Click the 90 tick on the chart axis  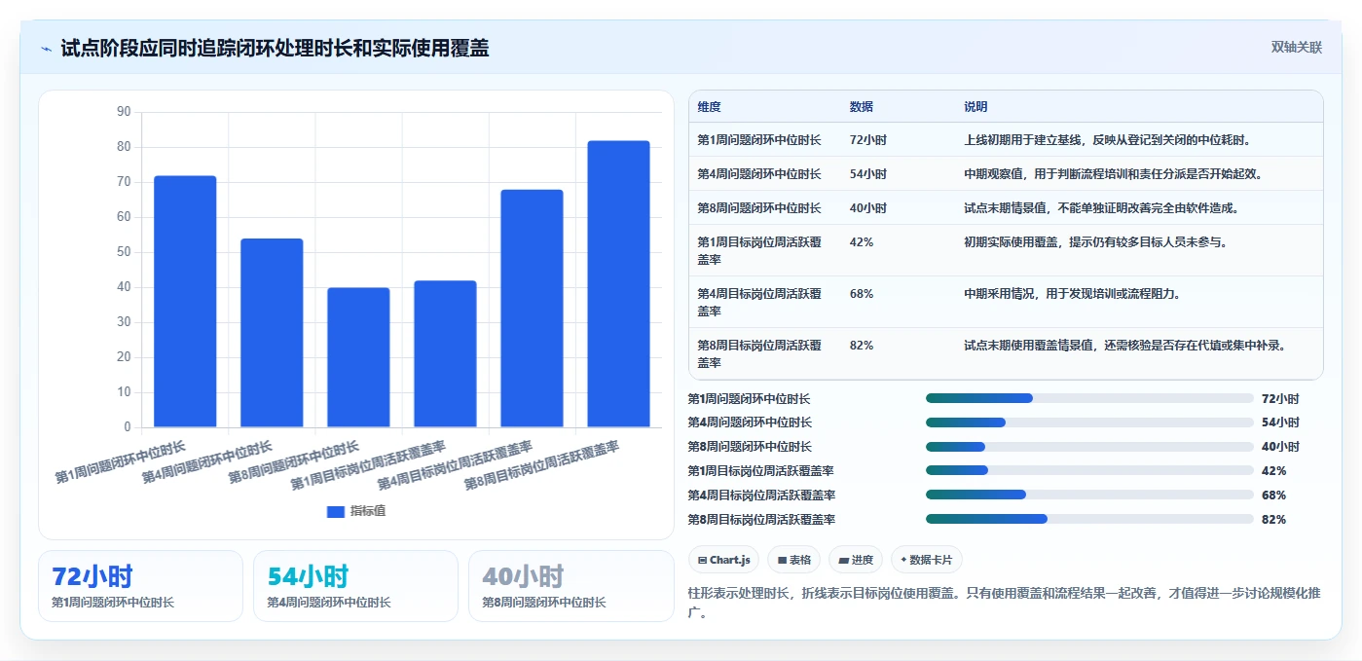click(x=123, y=112)
